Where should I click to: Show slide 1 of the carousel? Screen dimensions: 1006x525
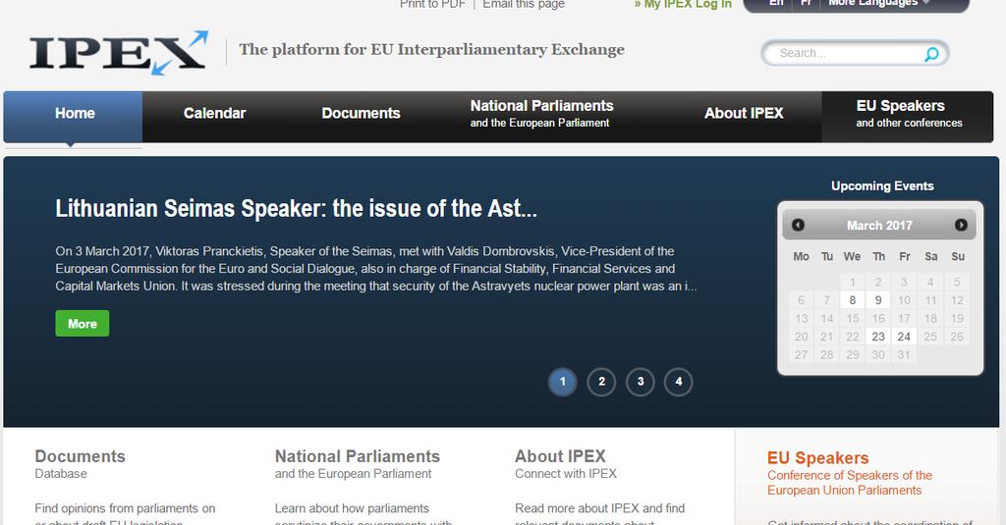[x=563, y=382]
